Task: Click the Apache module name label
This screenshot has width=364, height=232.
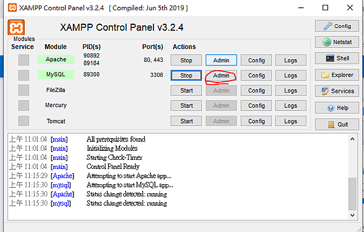Action: click(x=56, y=59)
